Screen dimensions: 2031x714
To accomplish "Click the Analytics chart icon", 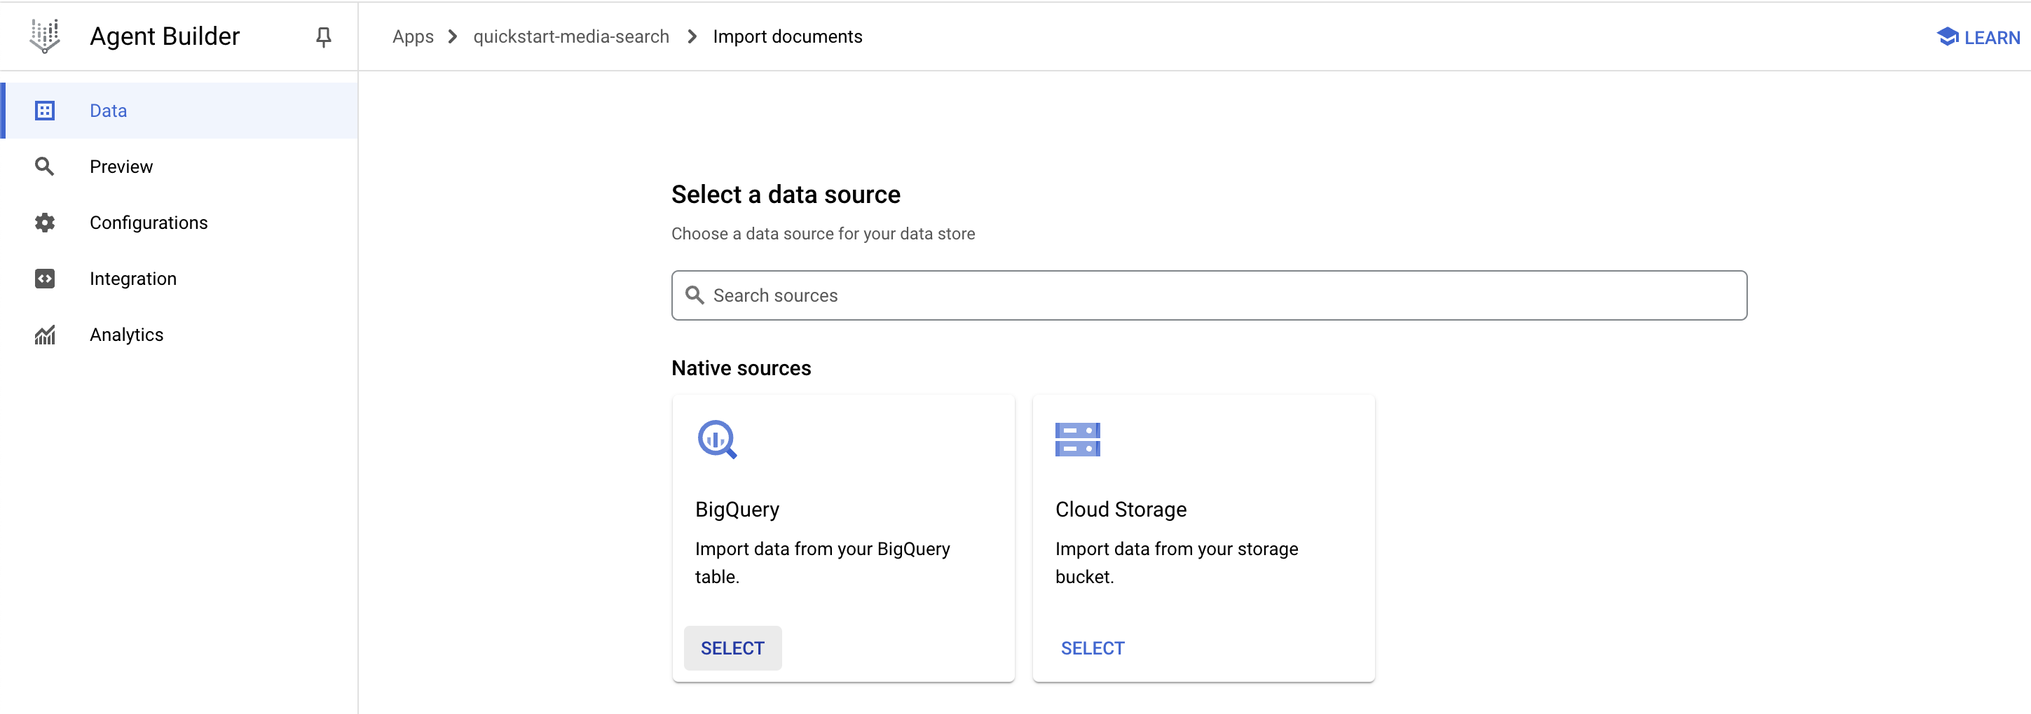I will [x=45, y=335].
